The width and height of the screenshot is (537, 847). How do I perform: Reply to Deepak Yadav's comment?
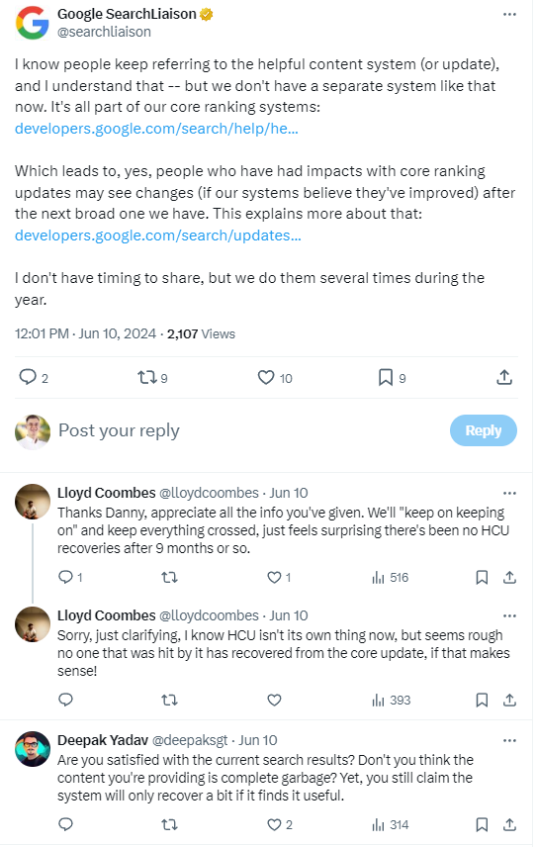[x=65, y=824]
